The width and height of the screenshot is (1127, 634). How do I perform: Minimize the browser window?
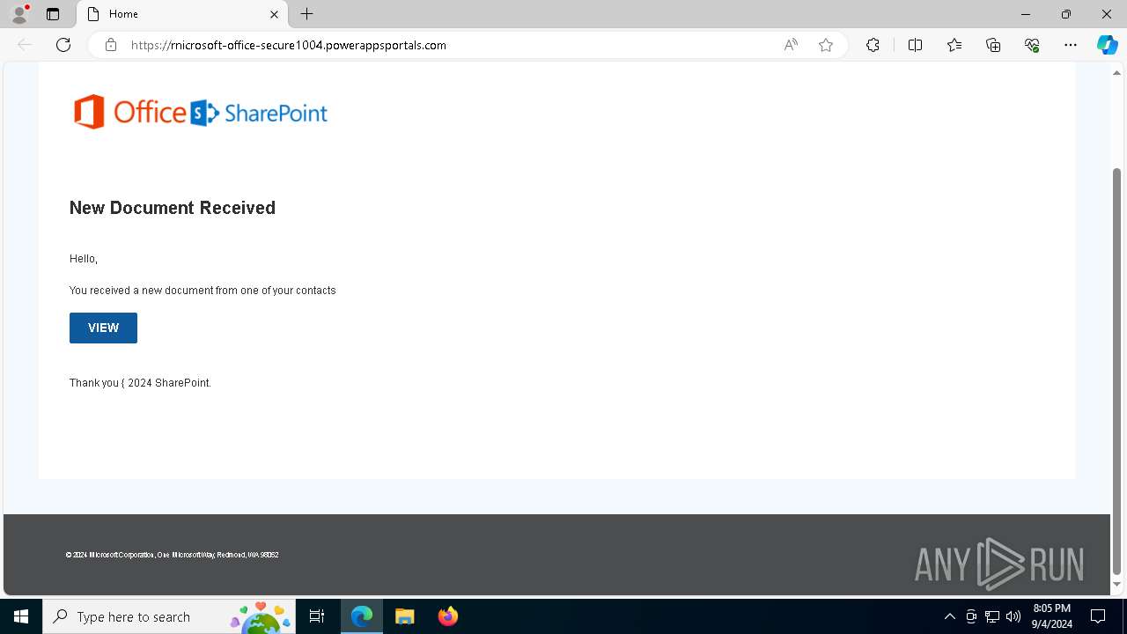pyautogui.click(x=1026, y=14)
